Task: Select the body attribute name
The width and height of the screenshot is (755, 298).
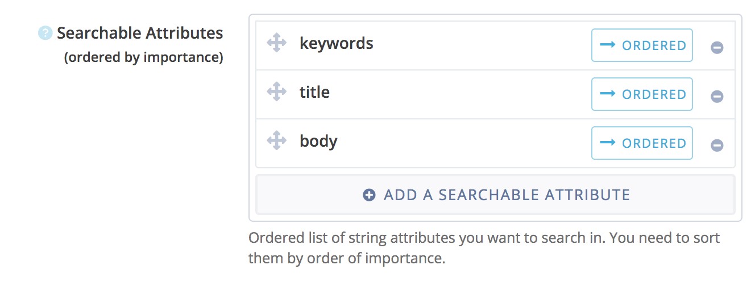Action: 318,141
